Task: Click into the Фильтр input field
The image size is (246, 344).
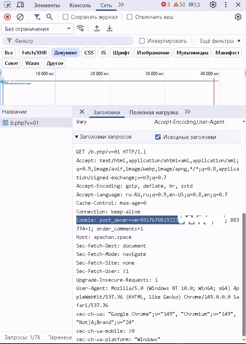Action: pyautogui.click(x=68, y=41)
